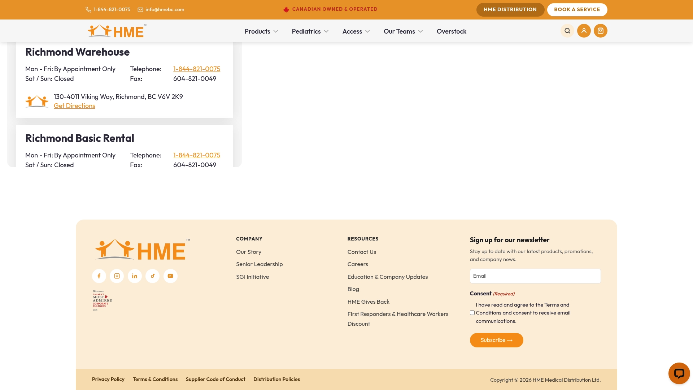The image size is (693, 390).
Task: Click the Richmond Warehouse heading
Action: pyautogui.click(x=78, y=52)
